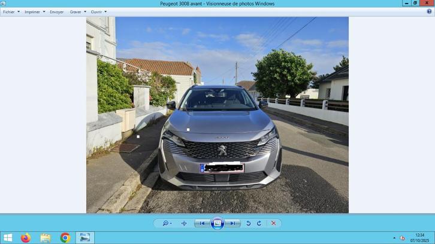The height and width of the screenshot is (244, 435).
Task: Delete the photo with red X
Action: click(273, 223)
